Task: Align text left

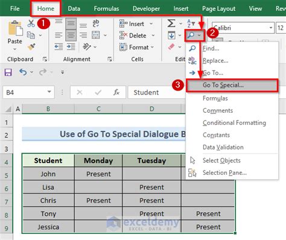Action: (59, 36)
